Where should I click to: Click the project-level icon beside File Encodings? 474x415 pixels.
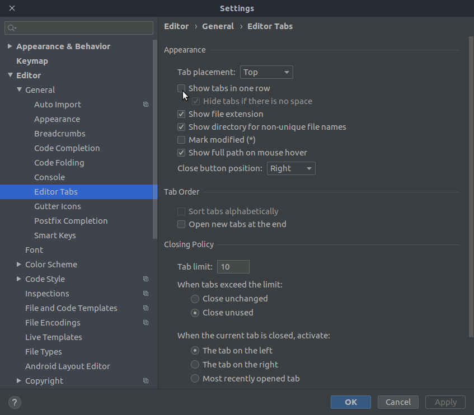(146, 323)
